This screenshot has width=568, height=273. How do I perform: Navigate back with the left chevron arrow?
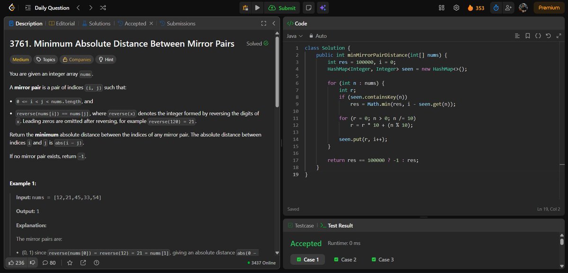(x=78, y=8)
